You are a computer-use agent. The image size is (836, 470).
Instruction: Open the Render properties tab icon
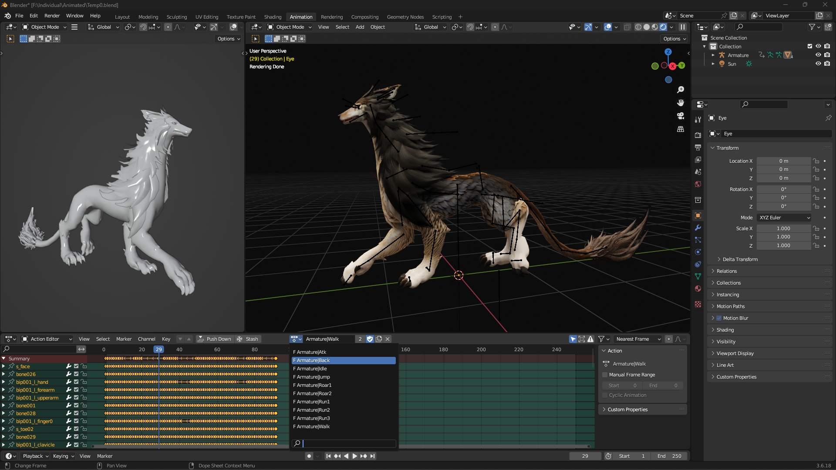698,135
